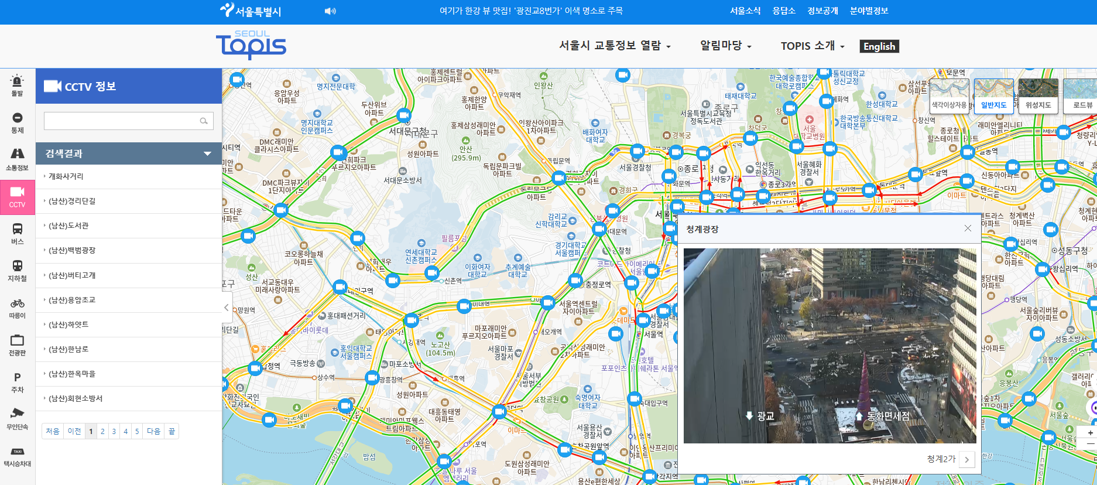Click the CCTV marker above 삼각지역
1097x485 pixels.
click(649, 476)
